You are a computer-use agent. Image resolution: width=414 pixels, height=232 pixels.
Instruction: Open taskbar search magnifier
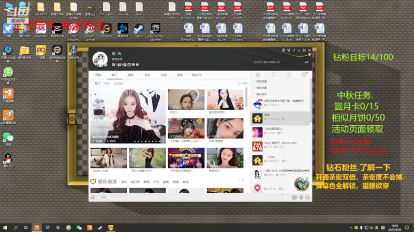tap(16, 227)
